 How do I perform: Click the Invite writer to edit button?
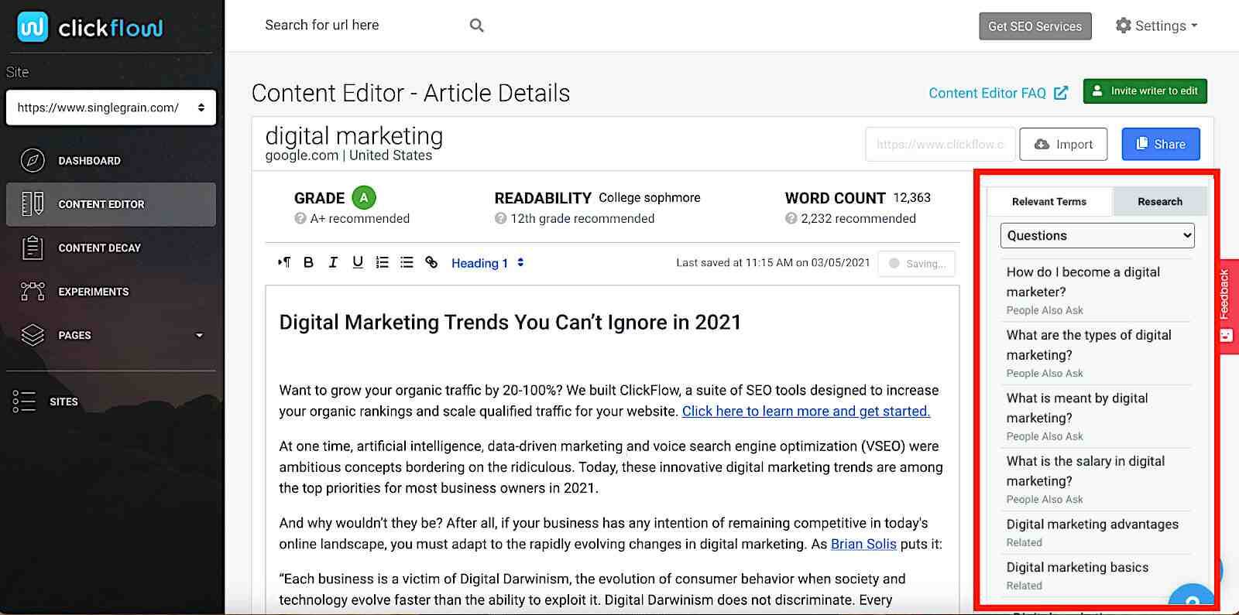(x=1145, y=91)
